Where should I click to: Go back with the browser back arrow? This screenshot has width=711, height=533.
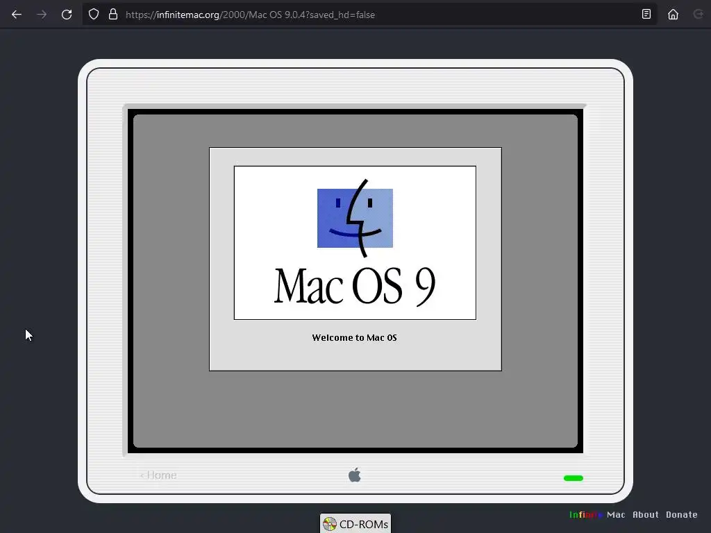click(17, 15)
